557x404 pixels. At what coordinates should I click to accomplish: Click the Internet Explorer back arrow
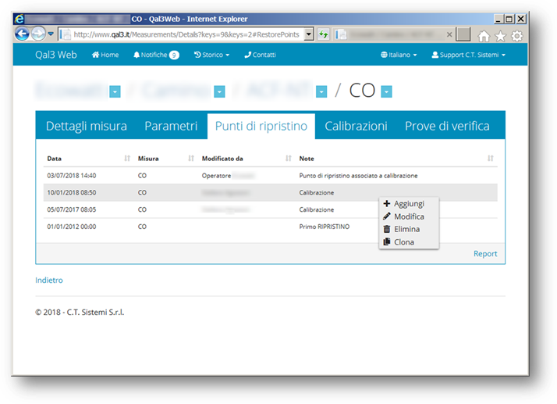(x=23, y=34)
